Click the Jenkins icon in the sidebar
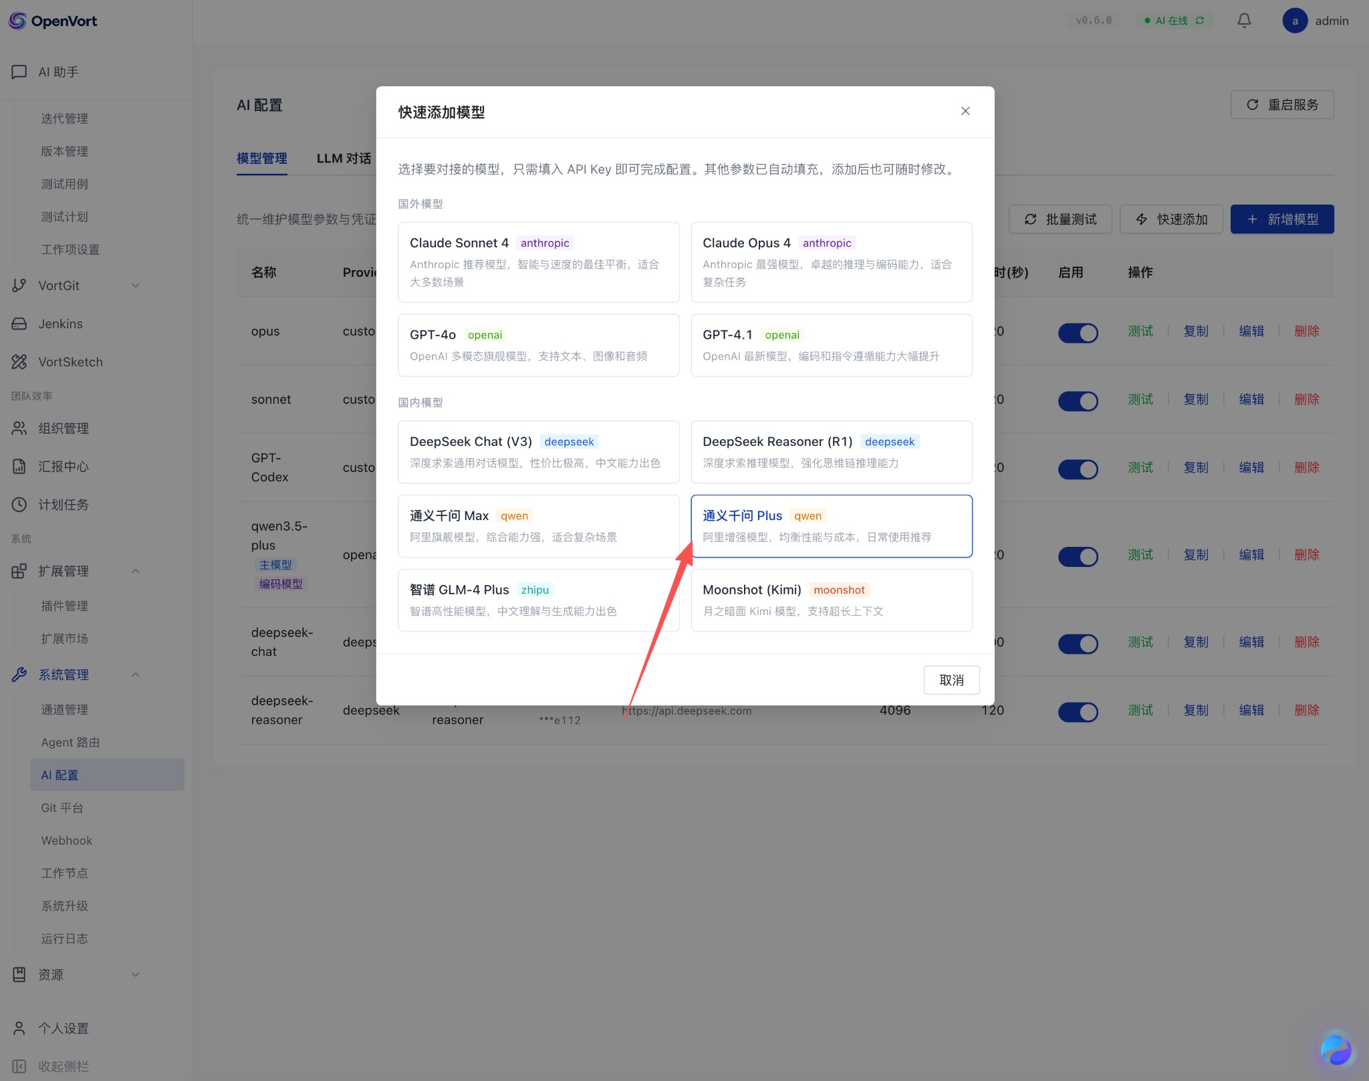This screenshot has height=1081, width=1369. 19,324
